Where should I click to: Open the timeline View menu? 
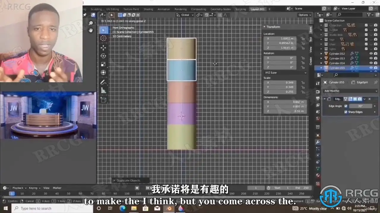tap(46, 188)
